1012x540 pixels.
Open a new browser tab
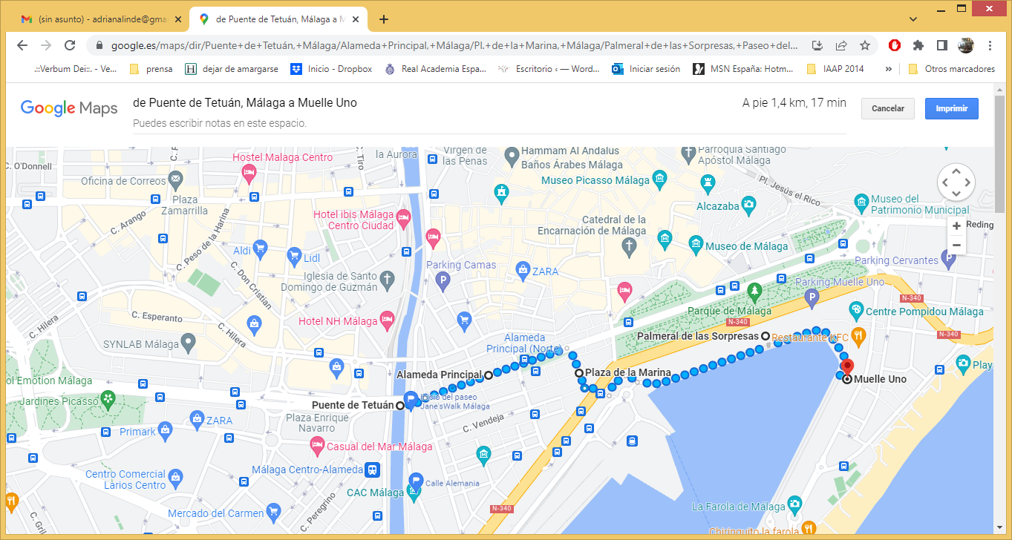tap(384, 19)
